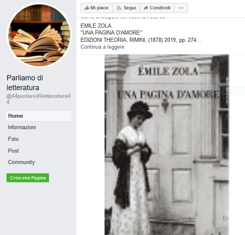Open the Una pagina d'amore book cover image

(167, 144)
